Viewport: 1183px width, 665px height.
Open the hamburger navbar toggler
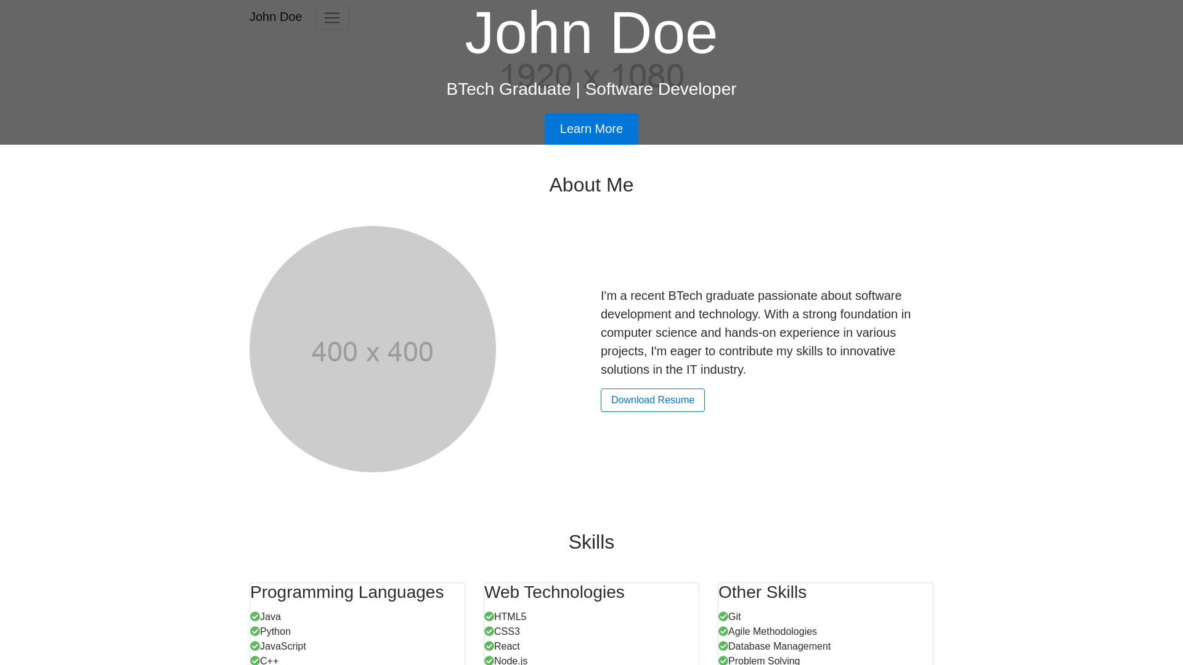click(331, 18)
